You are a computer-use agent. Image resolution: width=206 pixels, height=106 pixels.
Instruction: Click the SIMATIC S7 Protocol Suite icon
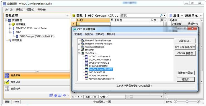pos(14,28)
